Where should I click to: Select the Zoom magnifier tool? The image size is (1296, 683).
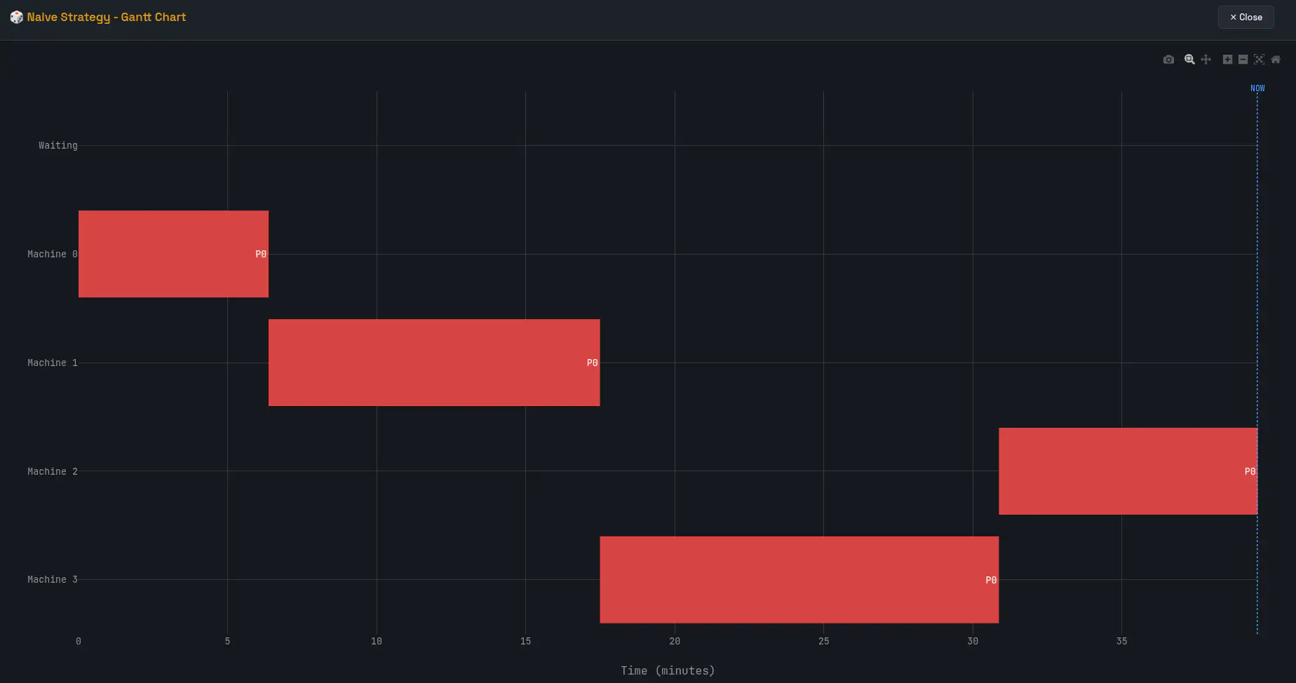tap(1189, 60)
